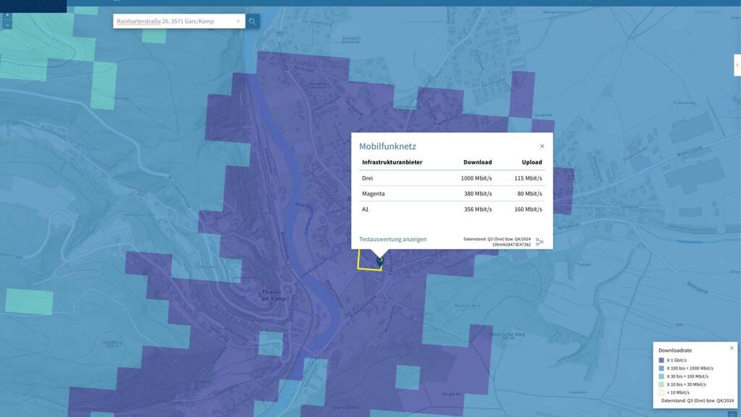Expand the collapsed right side panel
This screenshot has height=417, width=741.
coord(737,65)
